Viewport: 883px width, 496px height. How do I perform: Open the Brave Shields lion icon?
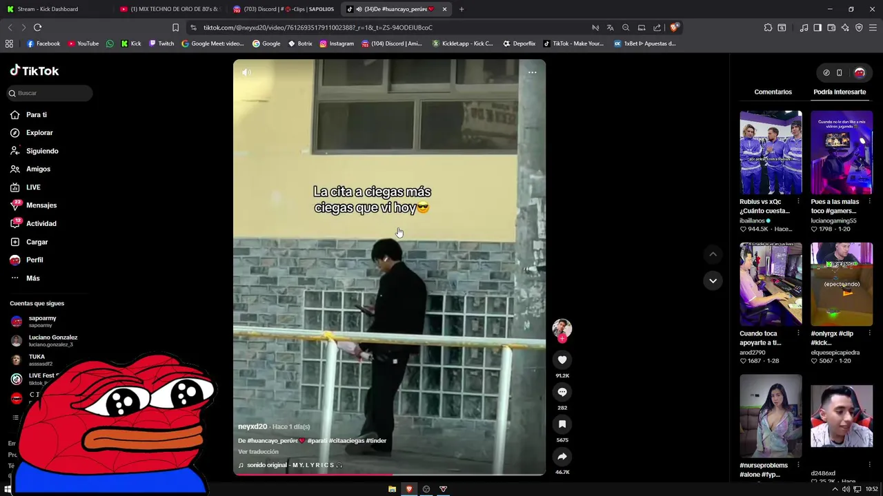pyautogui.click(x=674, y=28)
